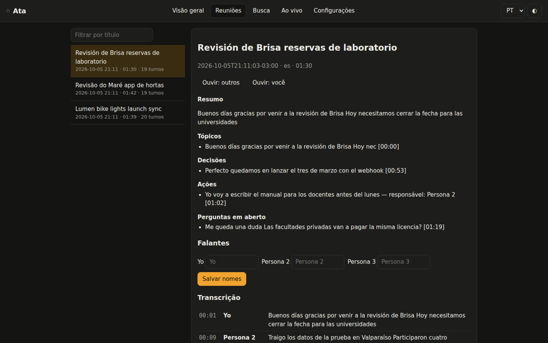
Task: Open the PT language dropdown
Action: 513,11
